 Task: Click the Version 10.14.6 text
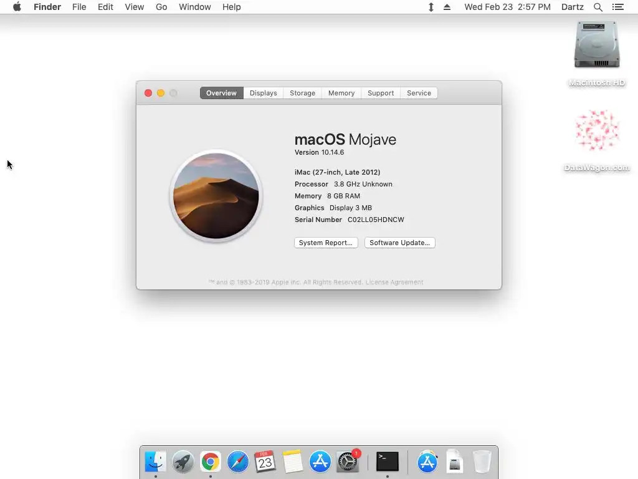click(x=320, y=152)
